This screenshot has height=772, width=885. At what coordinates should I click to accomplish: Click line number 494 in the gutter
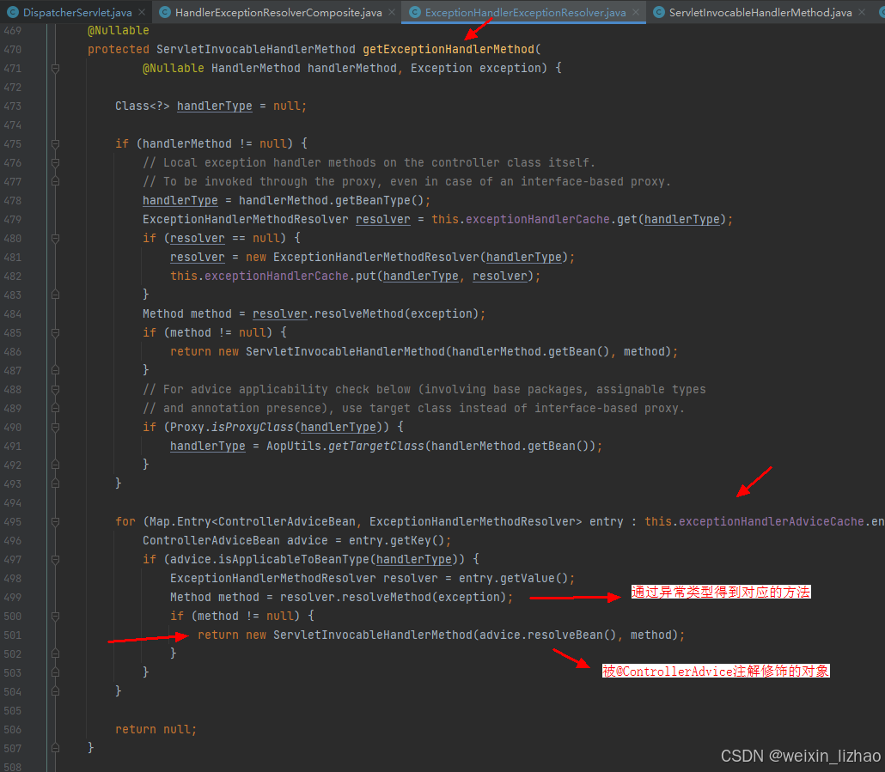coord(12,503)
